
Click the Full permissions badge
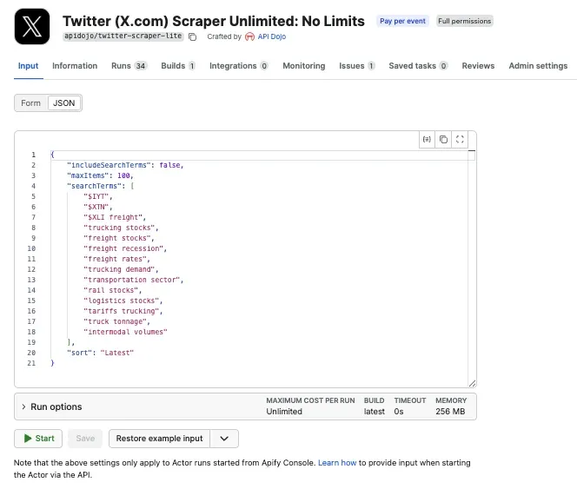tap(464, 21)
